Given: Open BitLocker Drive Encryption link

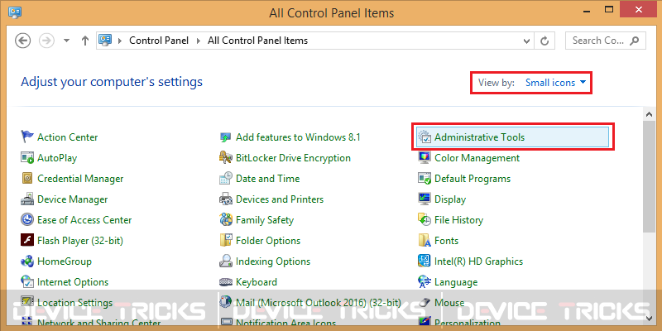Looking at the screenshot, I should pos(293,157).
